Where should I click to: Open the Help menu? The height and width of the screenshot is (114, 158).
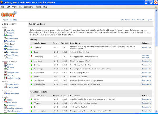[45, 7]
